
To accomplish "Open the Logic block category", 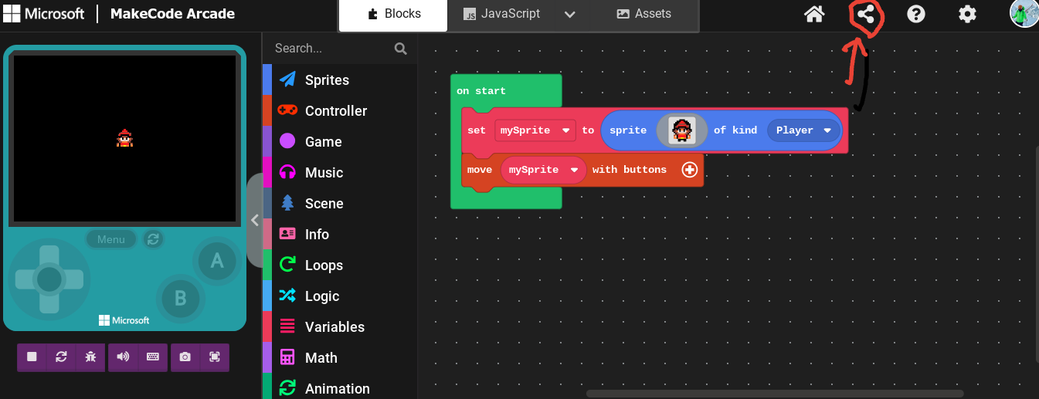I will click(x=340, y=296).
